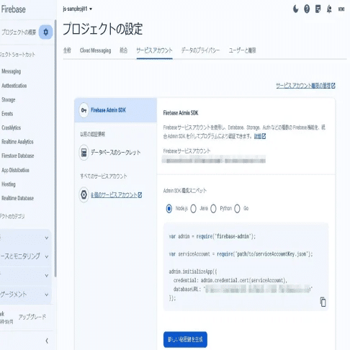Switch to the 統合 tab

[124, 50]
